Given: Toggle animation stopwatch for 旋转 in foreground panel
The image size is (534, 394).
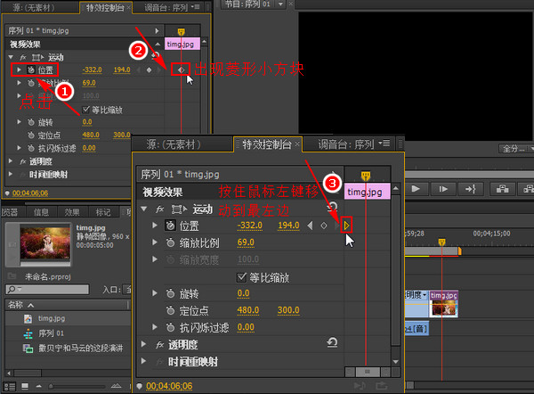Looking at the screenshot, I should click(170, 293).
